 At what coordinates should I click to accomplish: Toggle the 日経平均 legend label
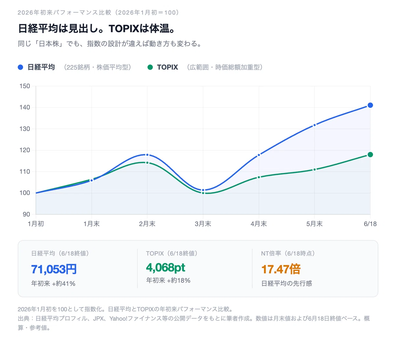point(41,67)
